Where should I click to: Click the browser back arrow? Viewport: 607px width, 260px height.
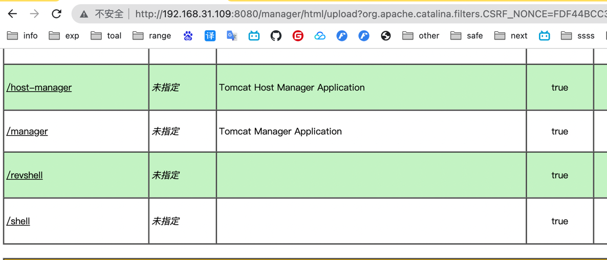point(12,14)
